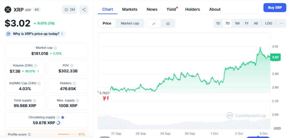Image resolution: width=290 pixels, height=138 pixels.
Task: Switch to candlestick chart icon
Action: [168, 23]
